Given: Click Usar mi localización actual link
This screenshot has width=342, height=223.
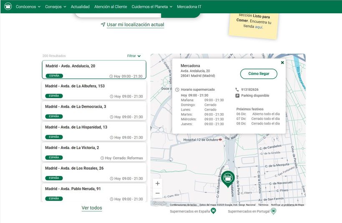Looking at the screenshot, I should [x=135, y=25].
